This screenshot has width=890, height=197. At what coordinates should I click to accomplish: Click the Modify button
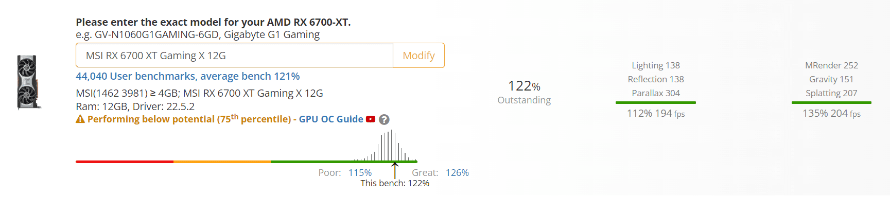418,56
